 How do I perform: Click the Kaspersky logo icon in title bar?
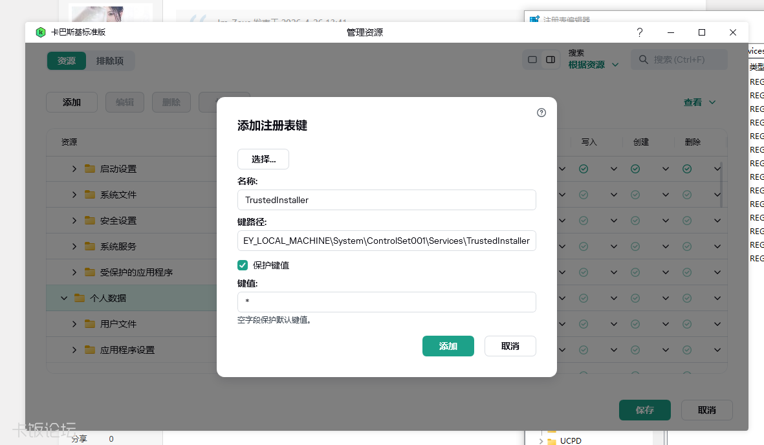[41, 32]
